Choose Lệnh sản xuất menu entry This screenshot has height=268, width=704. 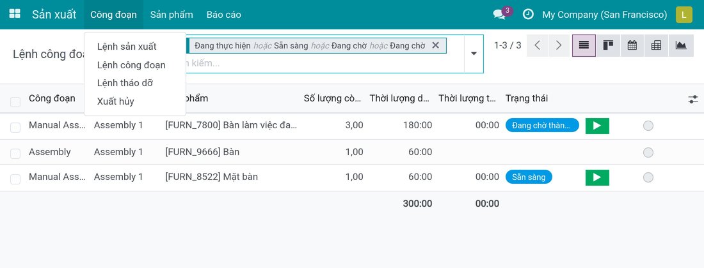[x=127, y=47]
